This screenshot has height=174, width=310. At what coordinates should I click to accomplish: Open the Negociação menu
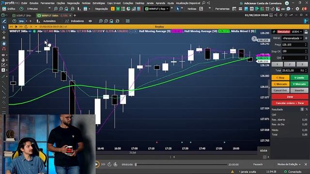73,3
